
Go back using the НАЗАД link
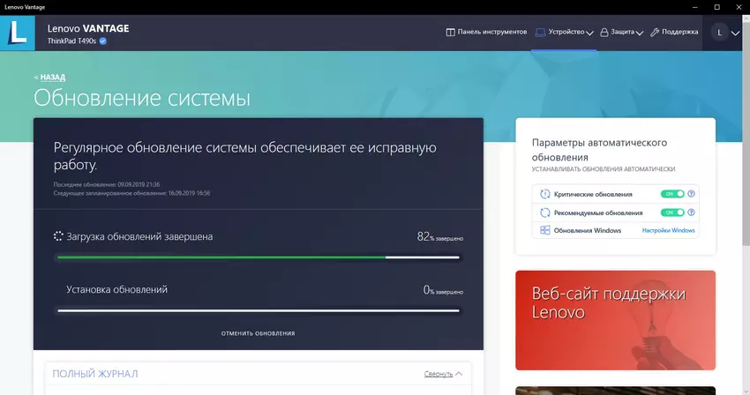pos(50,78)
